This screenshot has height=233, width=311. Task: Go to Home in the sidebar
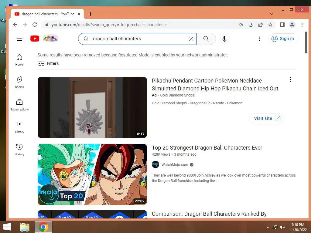(19, 60)
